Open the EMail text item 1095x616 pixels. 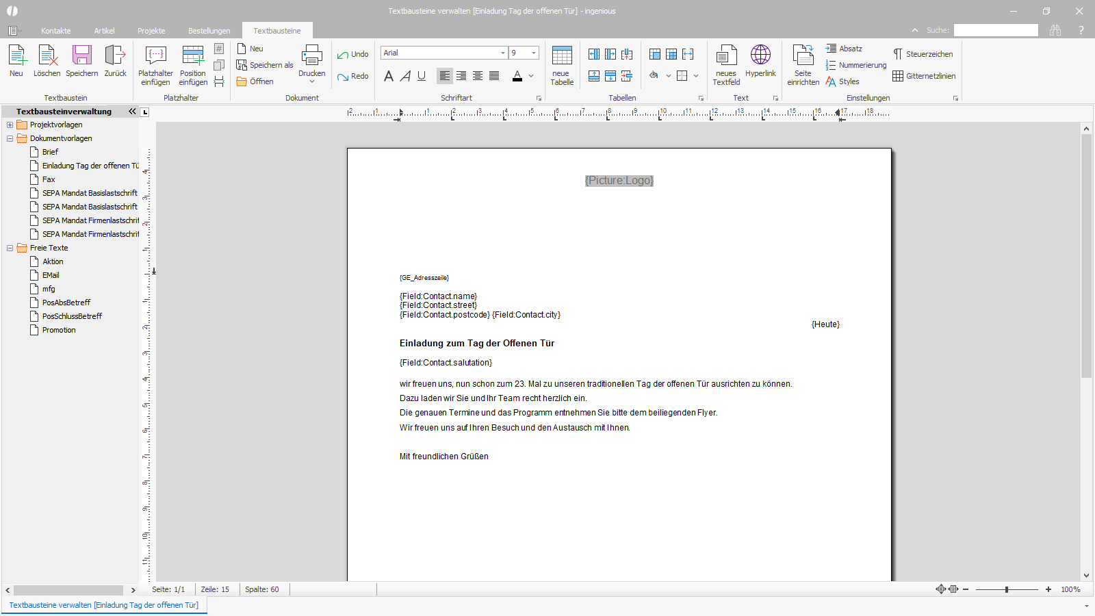(x=51, y=275)
